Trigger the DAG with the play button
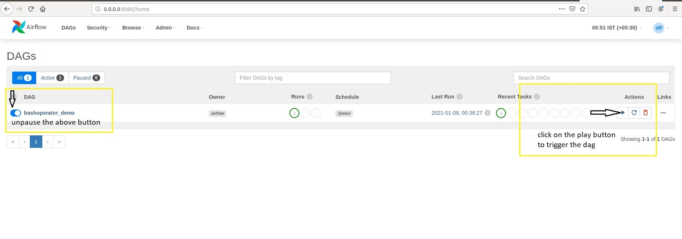The height and width of the screenshot is (239, 682). click(x=623, y=113)
